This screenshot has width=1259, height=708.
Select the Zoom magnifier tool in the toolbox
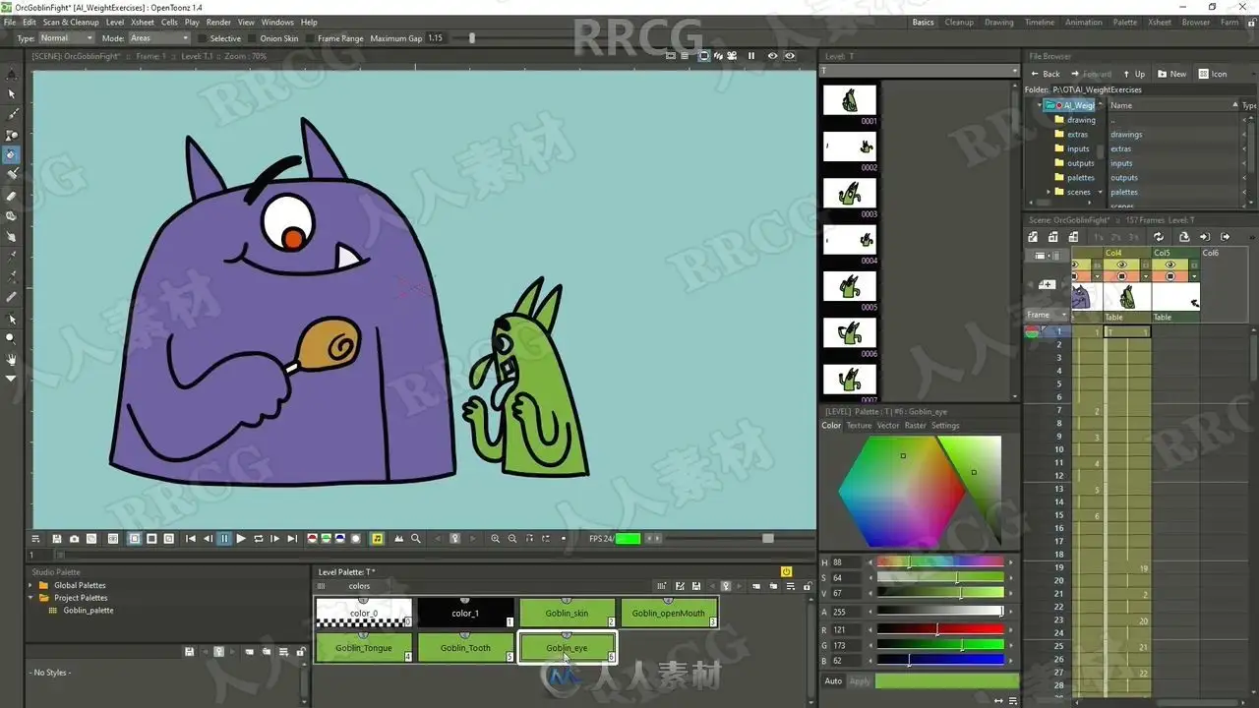12,338
